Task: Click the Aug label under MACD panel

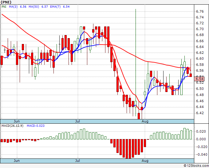Action: click(x=145, y=161)
